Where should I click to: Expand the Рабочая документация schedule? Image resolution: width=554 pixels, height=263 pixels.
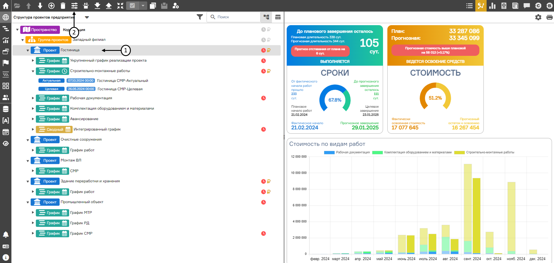tap(33, 98)
